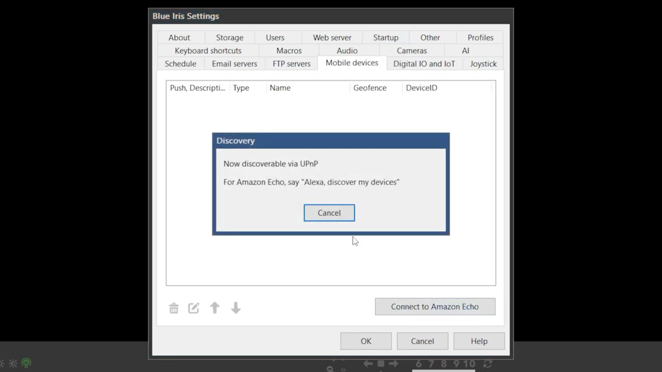Switch to the Other tab
This screenshot has height=372, width=662.
[x=430, y=37]
